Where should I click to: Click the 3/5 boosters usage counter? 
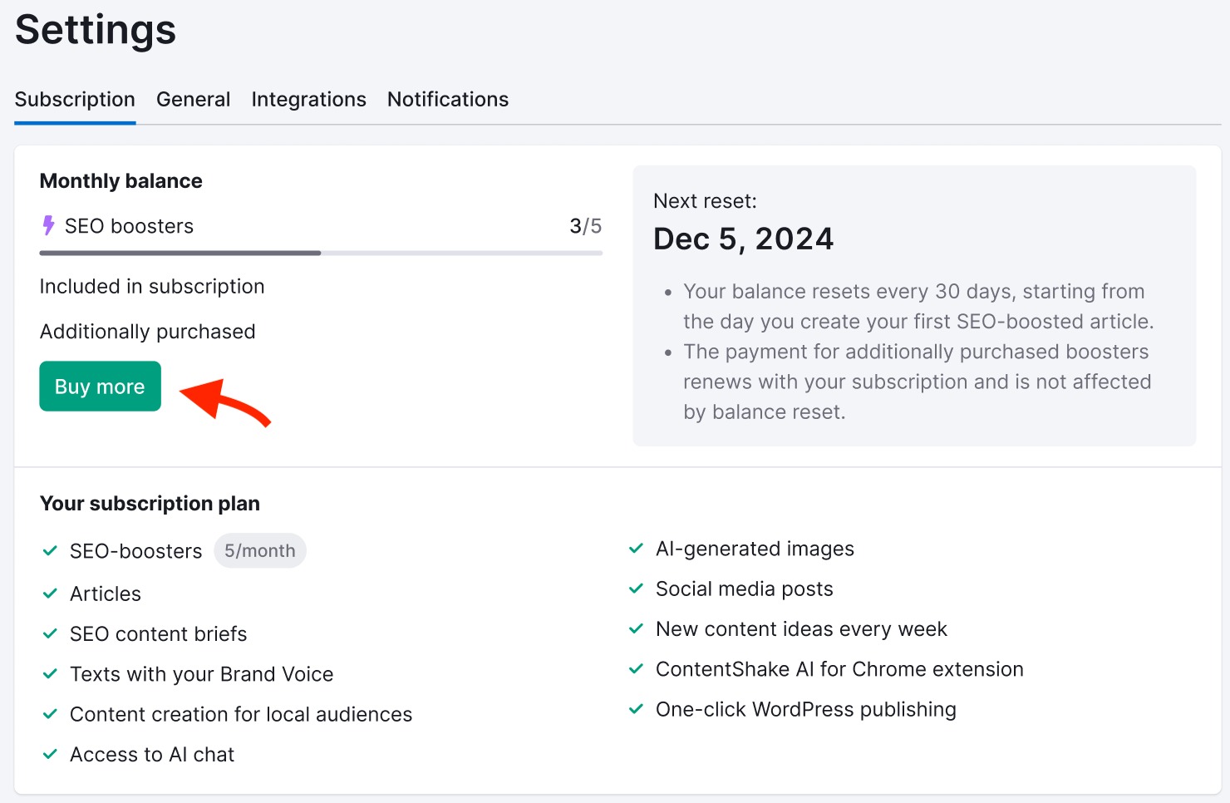coord(585,226)
